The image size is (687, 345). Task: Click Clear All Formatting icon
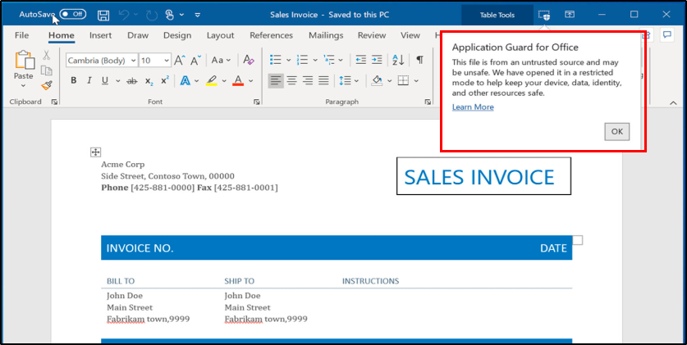249,60
